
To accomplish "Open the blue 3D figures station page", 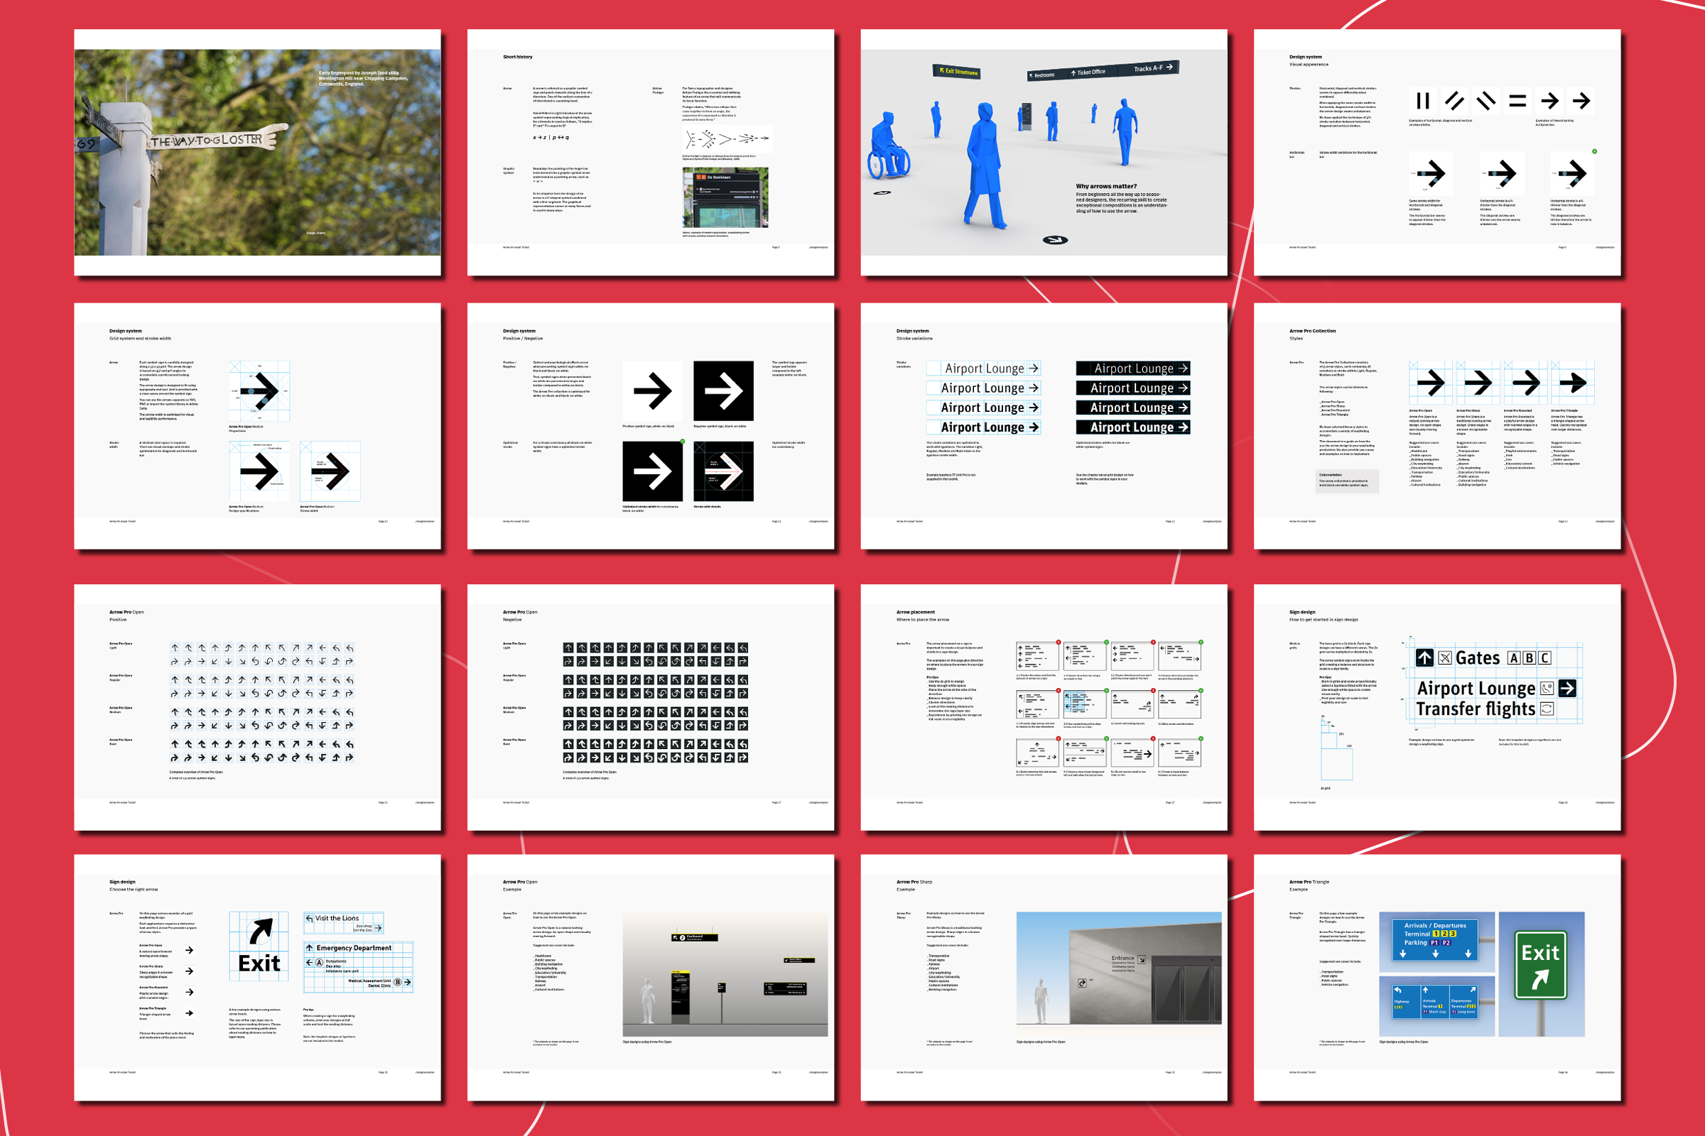I will pyautogui.click(x=1044, y=152).
